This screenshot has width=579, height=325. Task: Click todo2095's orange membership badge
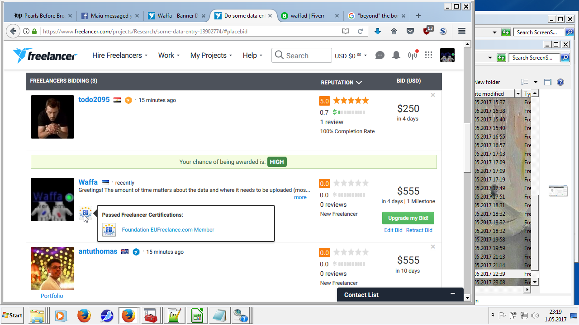coord(128,100)
